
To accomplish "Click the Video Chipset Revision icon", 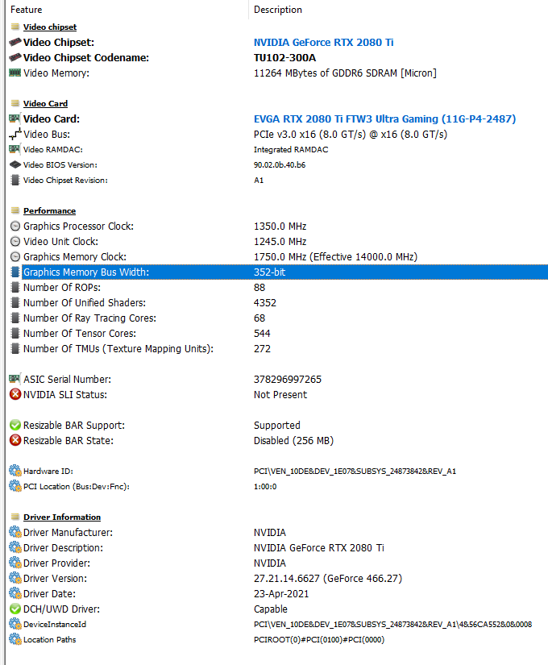I will coord(15,180).
